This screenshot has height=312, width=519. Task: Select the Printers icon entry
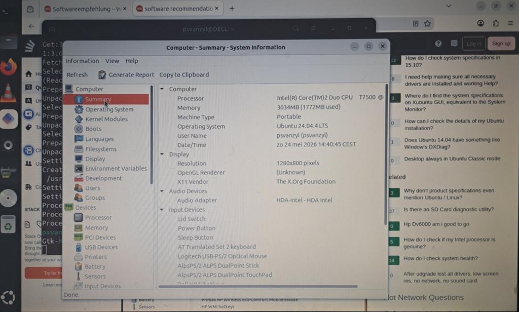pyautogui.click(x=79, y=257)
